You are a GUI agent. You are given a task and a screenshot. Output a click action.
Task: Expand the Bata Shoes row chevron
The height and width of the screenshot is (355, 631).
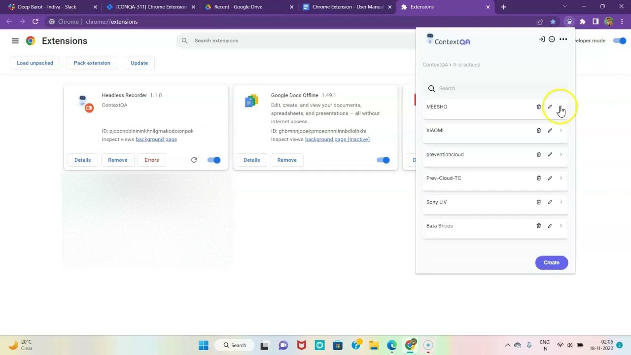[561, 226]
